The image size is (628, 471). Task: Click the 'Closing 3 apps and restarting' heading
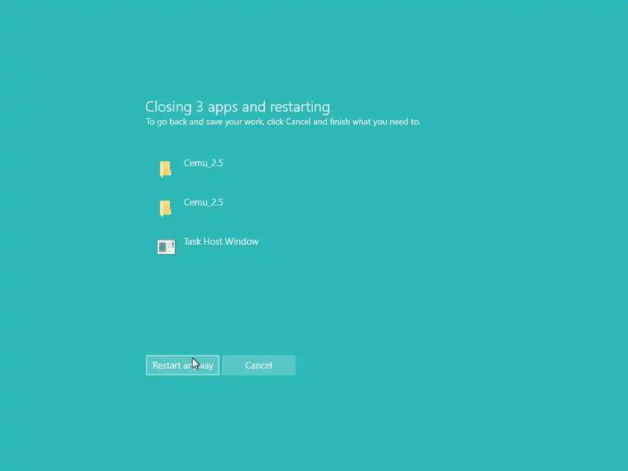coord(237,107)
